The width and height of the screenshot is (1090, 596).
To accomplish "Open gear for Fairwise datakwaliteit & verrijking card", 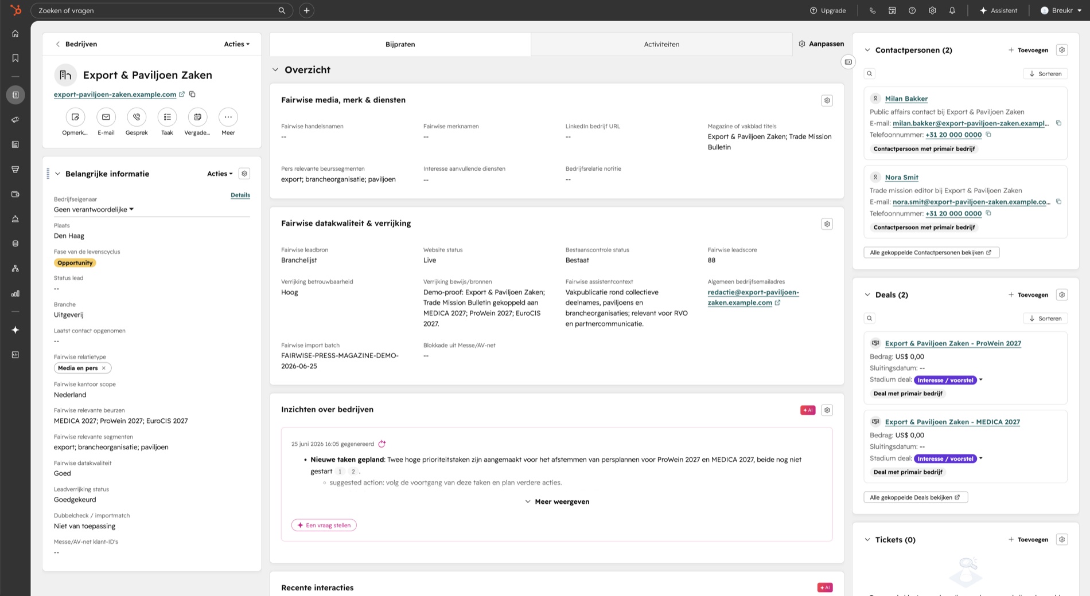I will click(827, 224).
